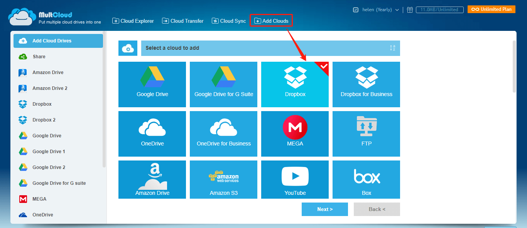Click the main panel vertical scrollbar
This screenshot has width=527, height=228.
514,66
